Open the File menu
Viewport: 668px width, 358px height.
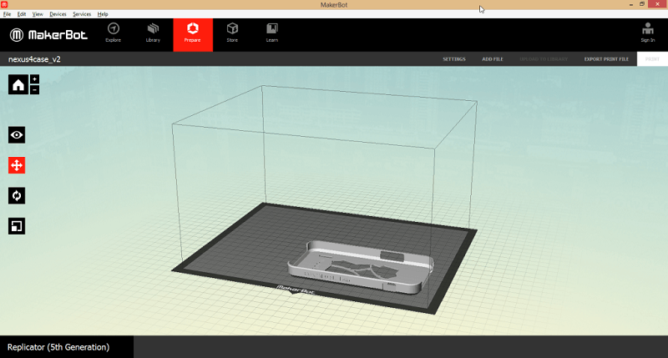click(7, 14)
